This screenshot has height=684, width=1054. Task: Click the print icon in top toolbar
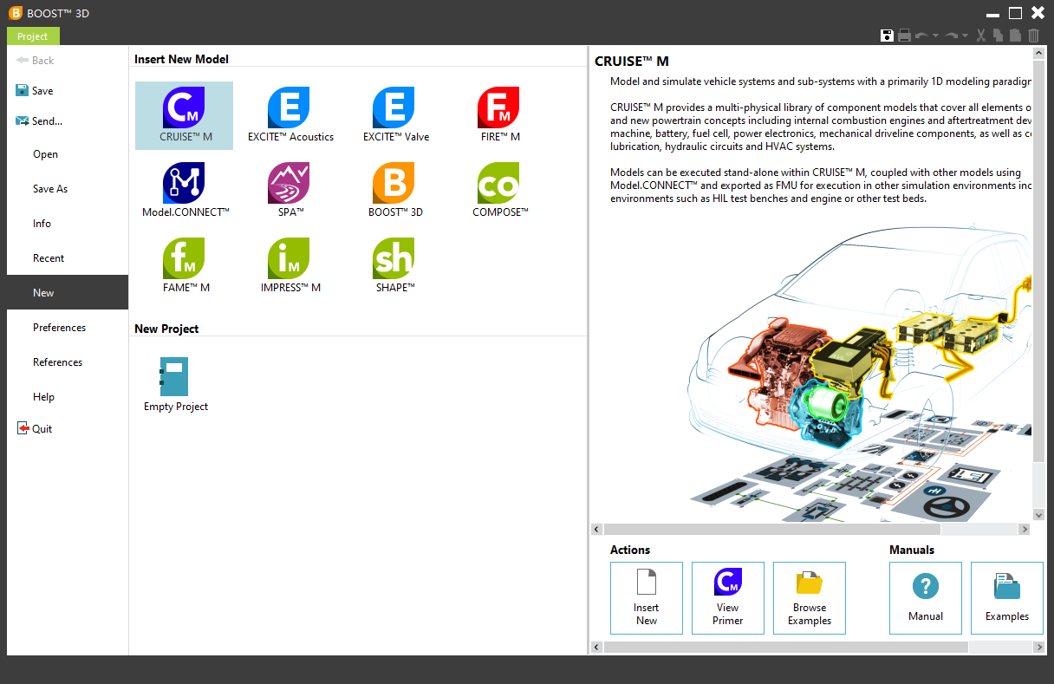point(904,36)
